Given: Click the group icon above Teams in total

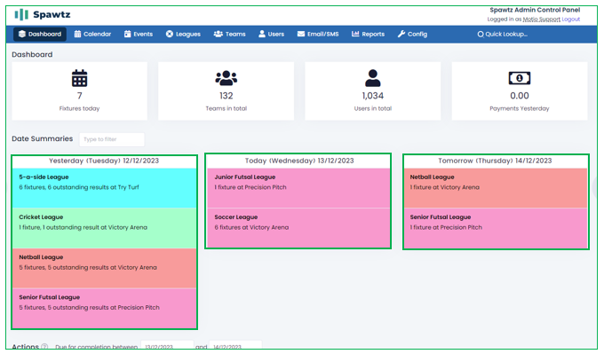Looking at the screenshot, I should [226, 78].
